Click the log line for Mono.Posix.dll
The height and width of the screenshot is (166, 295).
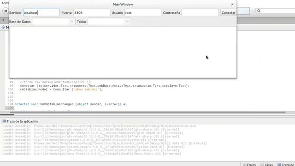(x=92, y=154)
